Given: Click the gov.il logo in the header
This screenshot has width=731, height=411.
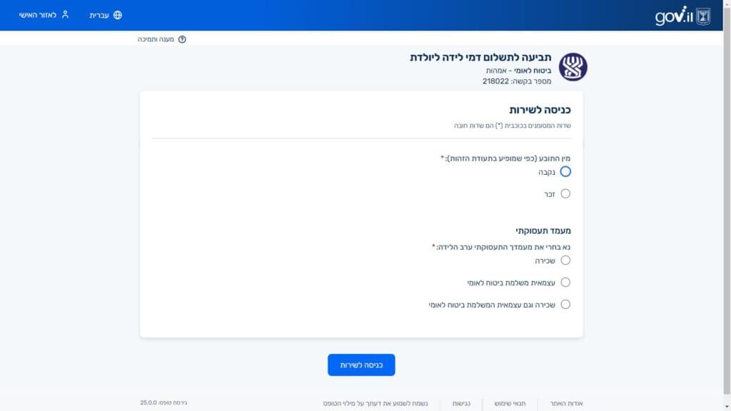Looking at the screenshot, I should (x=674, y=16).
